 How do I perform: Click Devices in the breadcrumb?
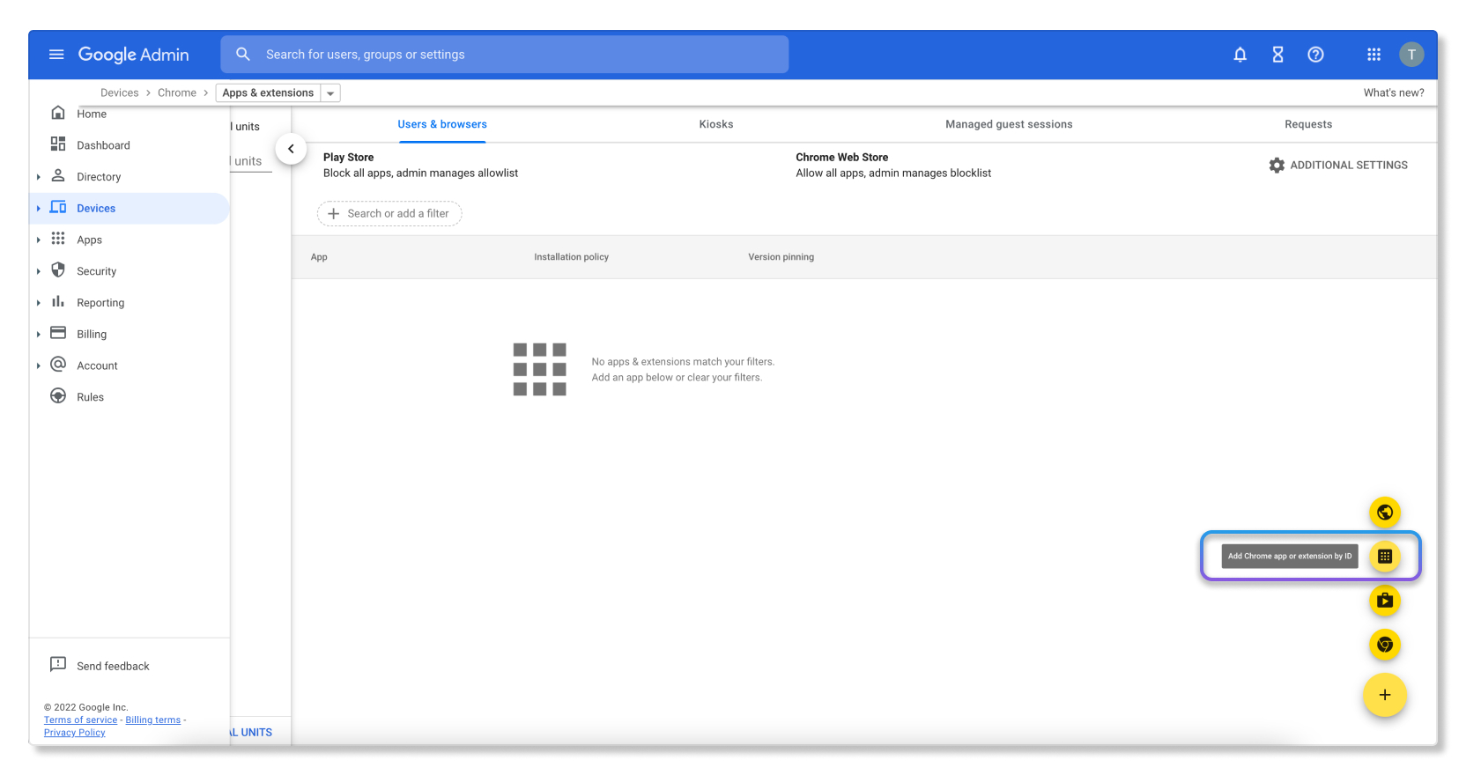coord(119,92)
